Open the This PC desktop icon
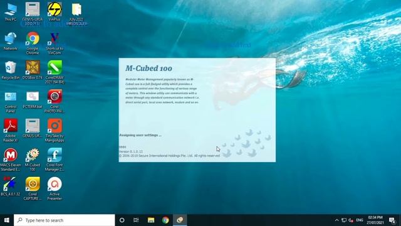The width and height of the screenshot is (401, 226). pyautogui.click(x=11, y=12)
